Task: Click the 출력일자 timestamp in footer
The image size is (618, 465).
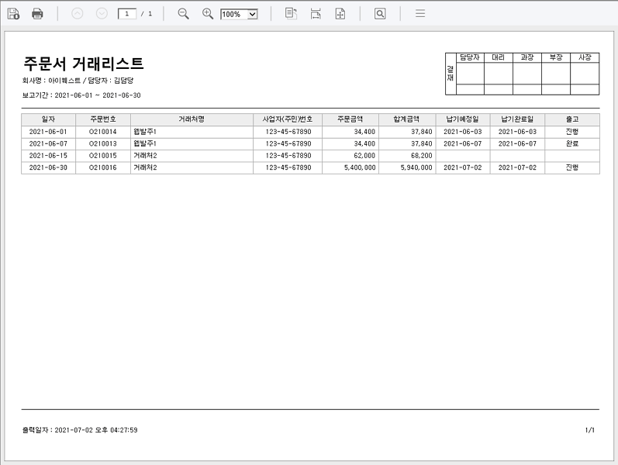Action: click(80, 430)
